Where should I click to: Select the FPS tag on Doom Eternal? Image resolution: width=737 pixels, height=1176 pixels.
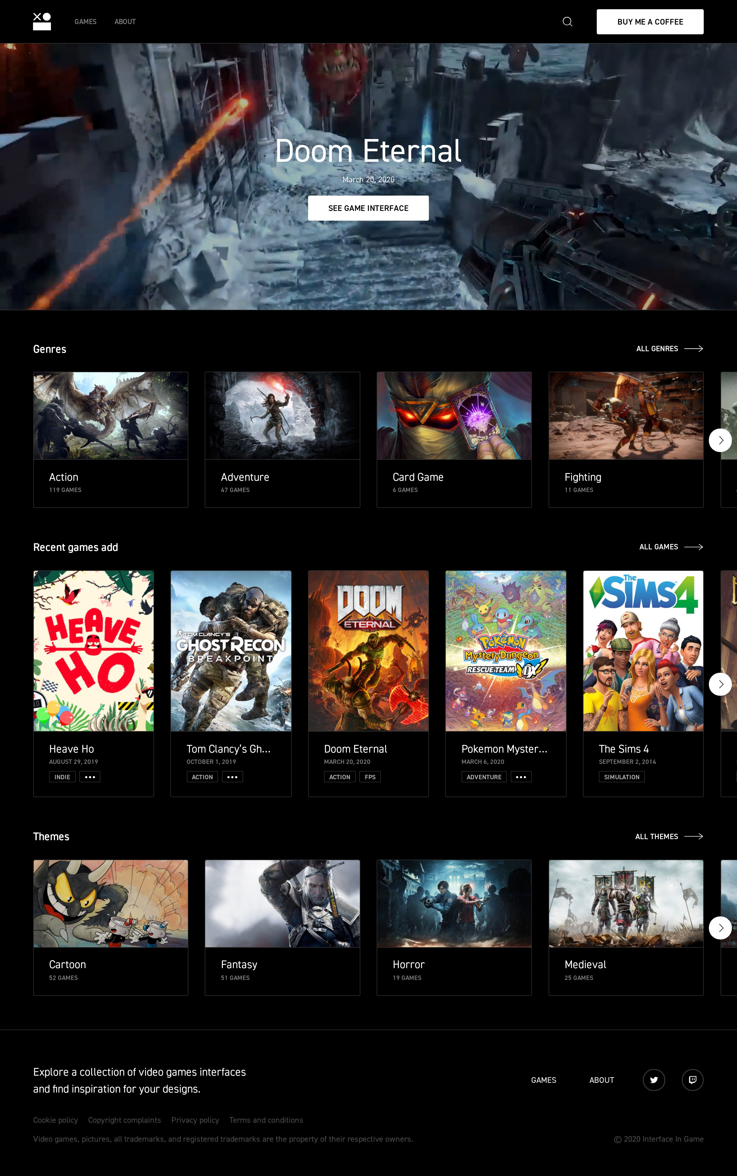click(x=370, y=777)
